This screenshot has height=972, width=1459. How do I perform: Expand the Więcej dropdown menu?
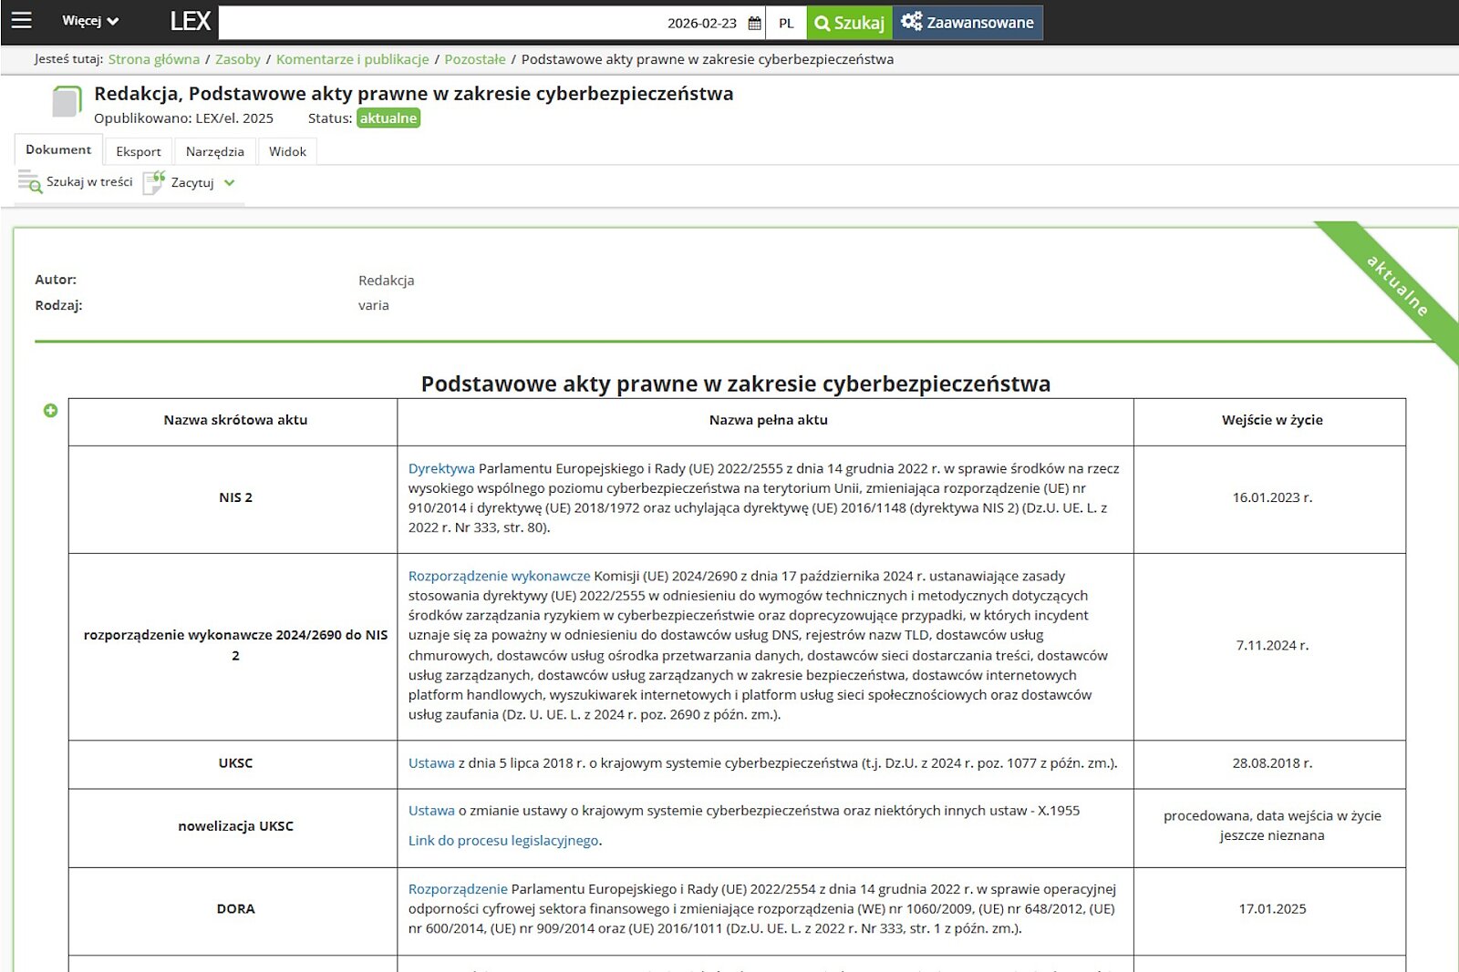(90, 21)
